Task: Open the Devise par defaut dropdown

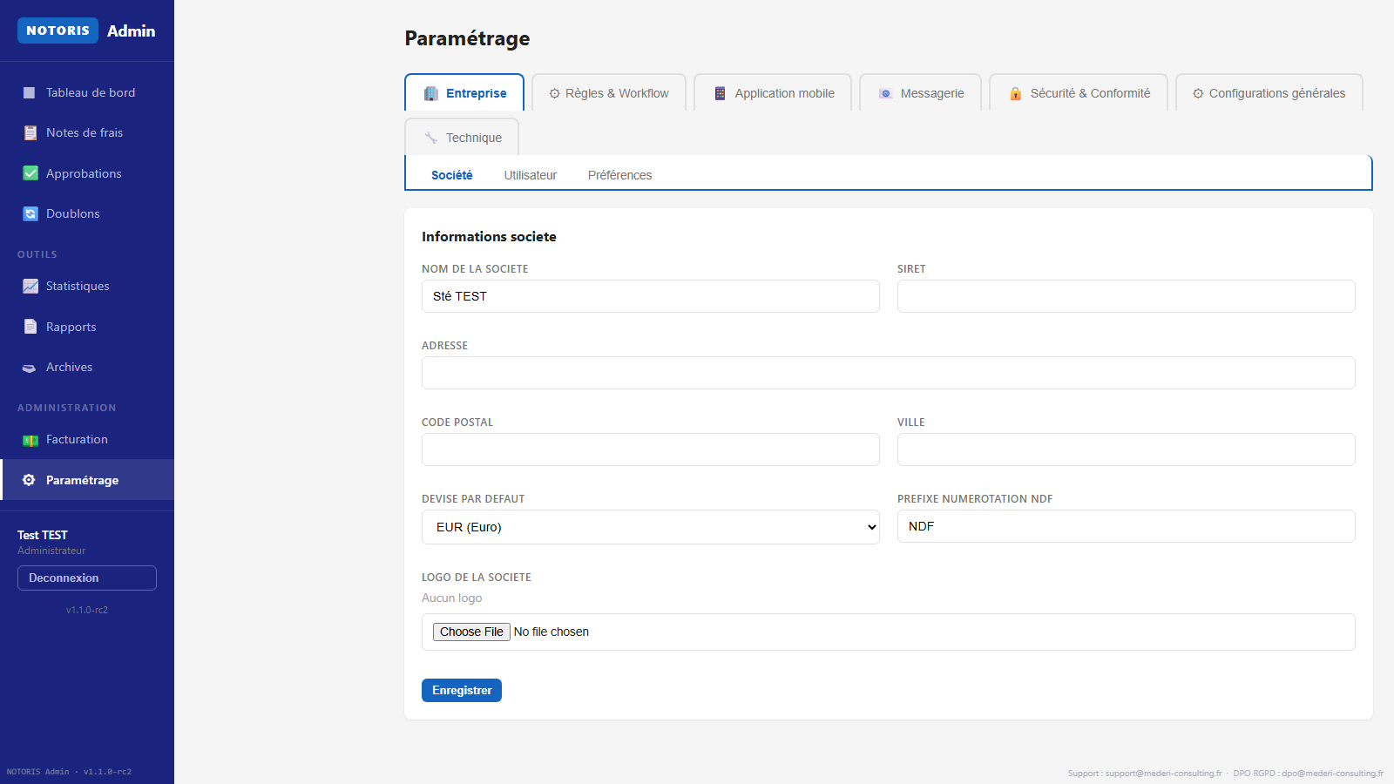Action: click(x=651, y=527)
